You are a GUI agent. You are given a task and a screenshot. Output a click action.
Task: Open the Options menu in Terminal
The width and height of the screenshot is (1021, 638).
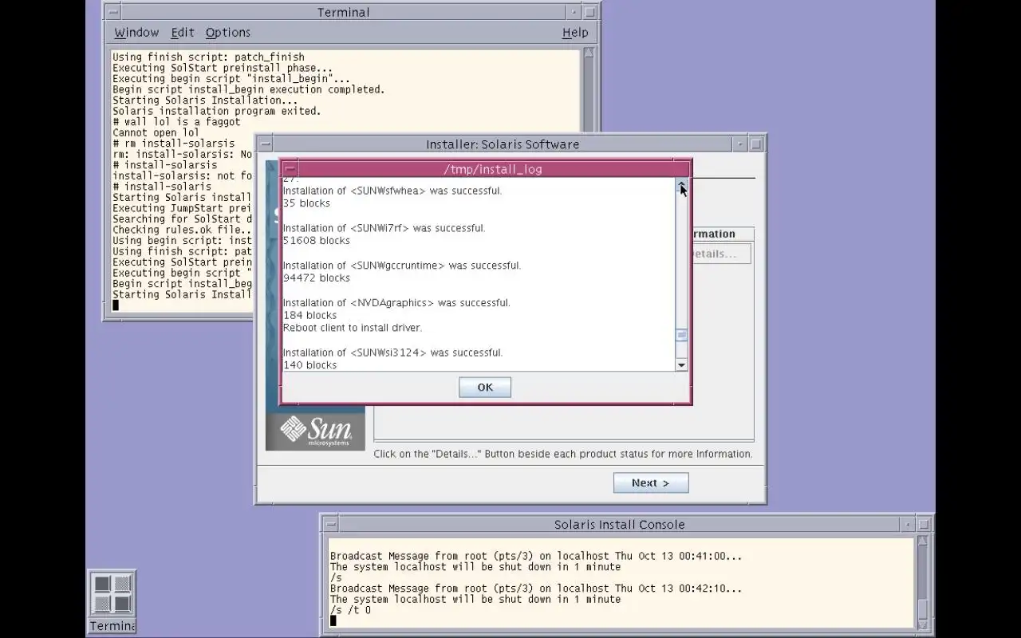pos(228,33)
